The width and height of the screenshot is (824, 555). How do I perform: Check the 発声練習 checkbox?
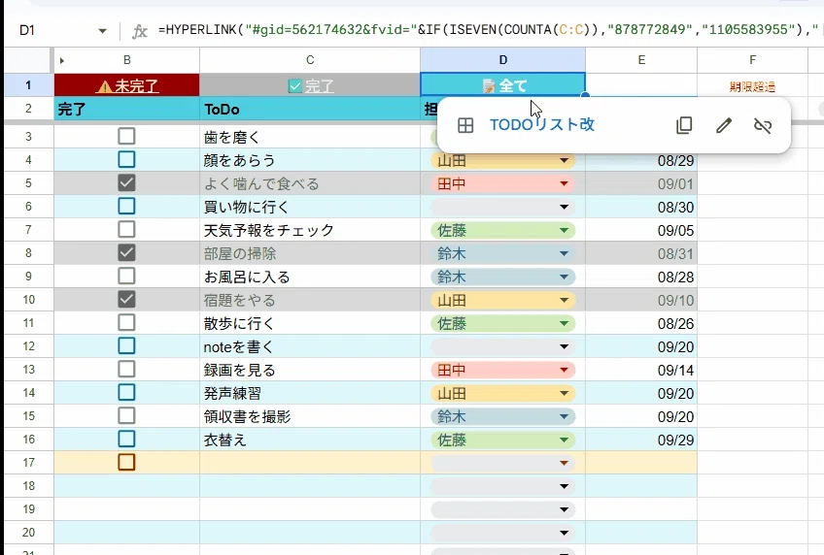pyautogui.click(x=126, y=392)
